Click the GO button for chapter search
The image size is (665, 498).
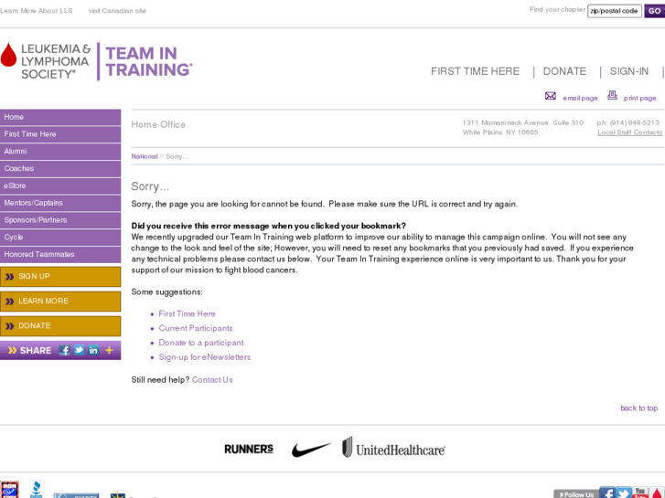click(654, 11)
